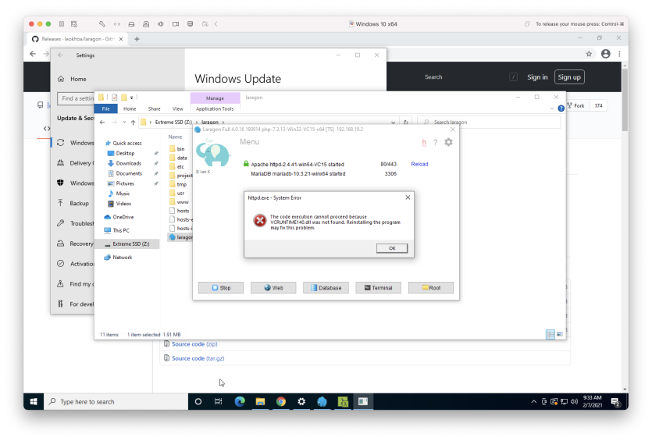Image resolution: width=652 pixels, height=441 pixels.
Task: Click Sign in on GitHub page
Action: (537, 77)
